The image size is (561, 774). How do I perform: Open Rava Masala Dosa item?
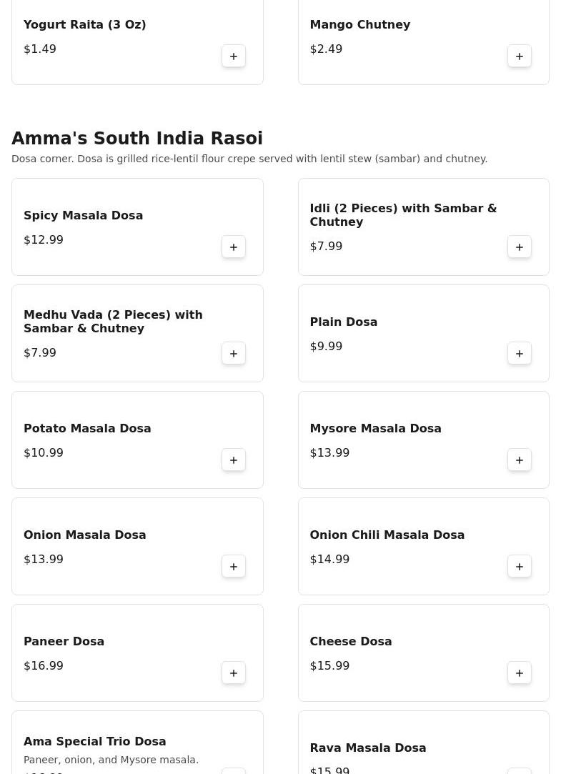tap(367, 748)
